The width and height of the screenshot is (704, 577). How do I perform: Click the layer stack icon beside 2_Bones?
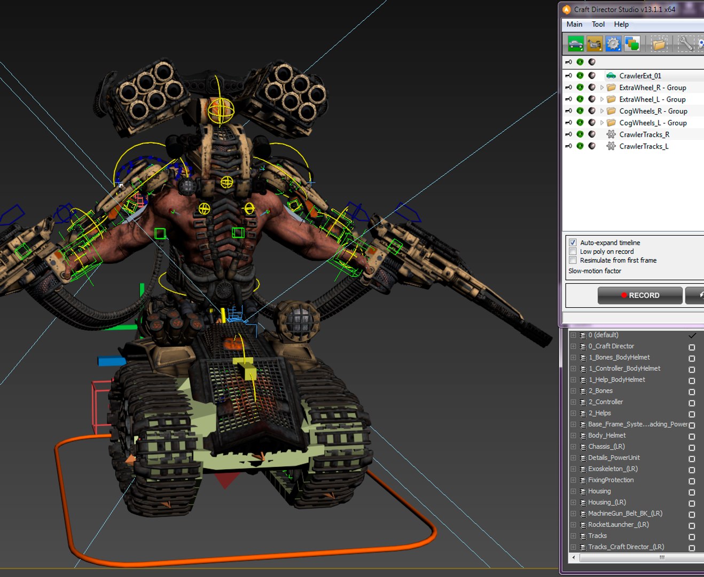[x=583, y=391]
